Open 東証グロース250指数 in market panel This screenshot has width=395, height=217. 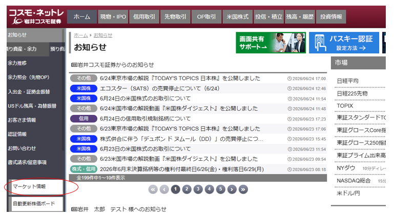361,142
